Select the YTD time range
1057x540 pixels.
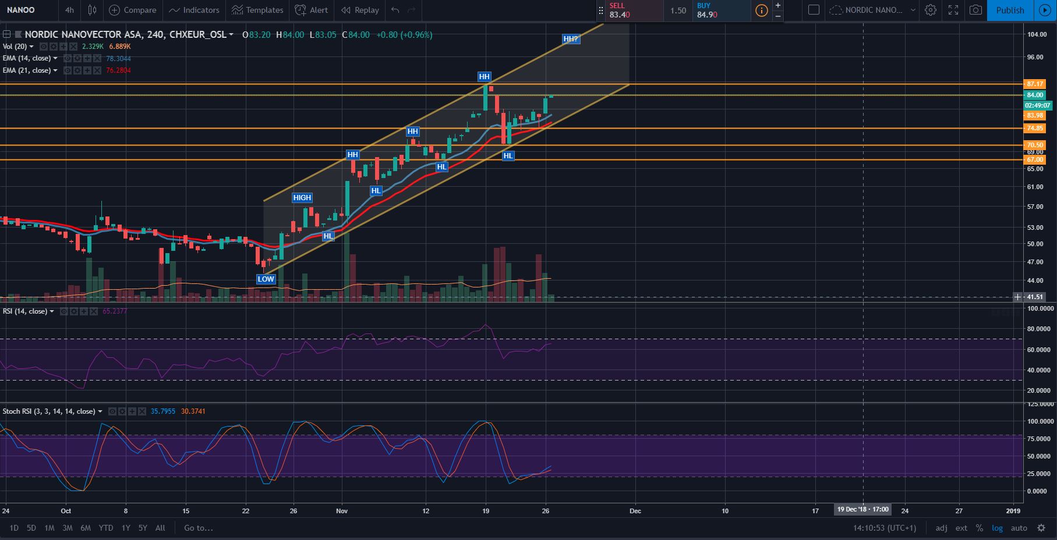(106, 528)
